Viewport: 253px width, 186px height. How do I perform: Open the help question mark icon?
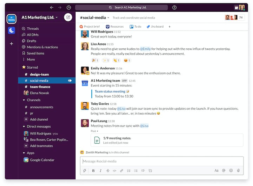point(174,7)
